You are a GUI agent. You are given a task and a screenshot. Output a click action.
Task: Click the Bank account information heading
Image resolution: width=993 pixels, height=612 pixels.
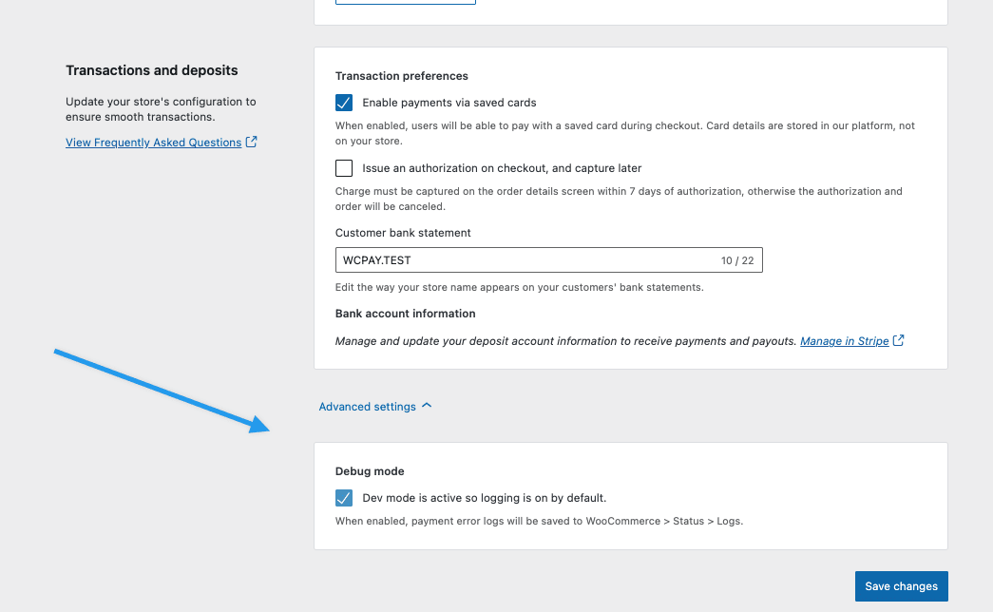[404, 313]
